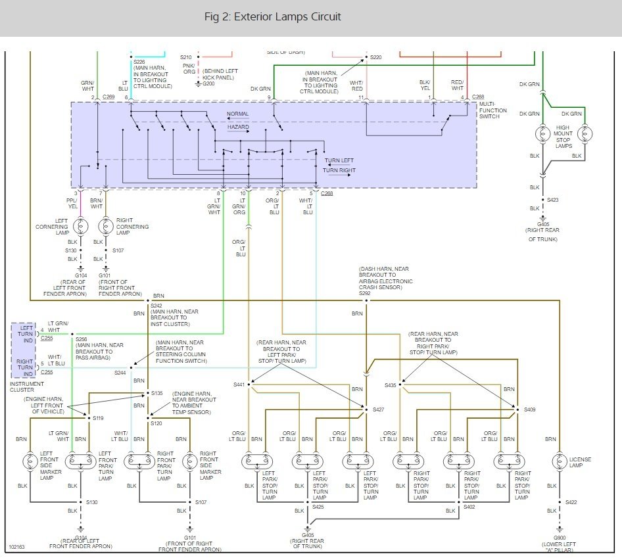
Task: Click the S441 splice label
Action: (239, 385)
